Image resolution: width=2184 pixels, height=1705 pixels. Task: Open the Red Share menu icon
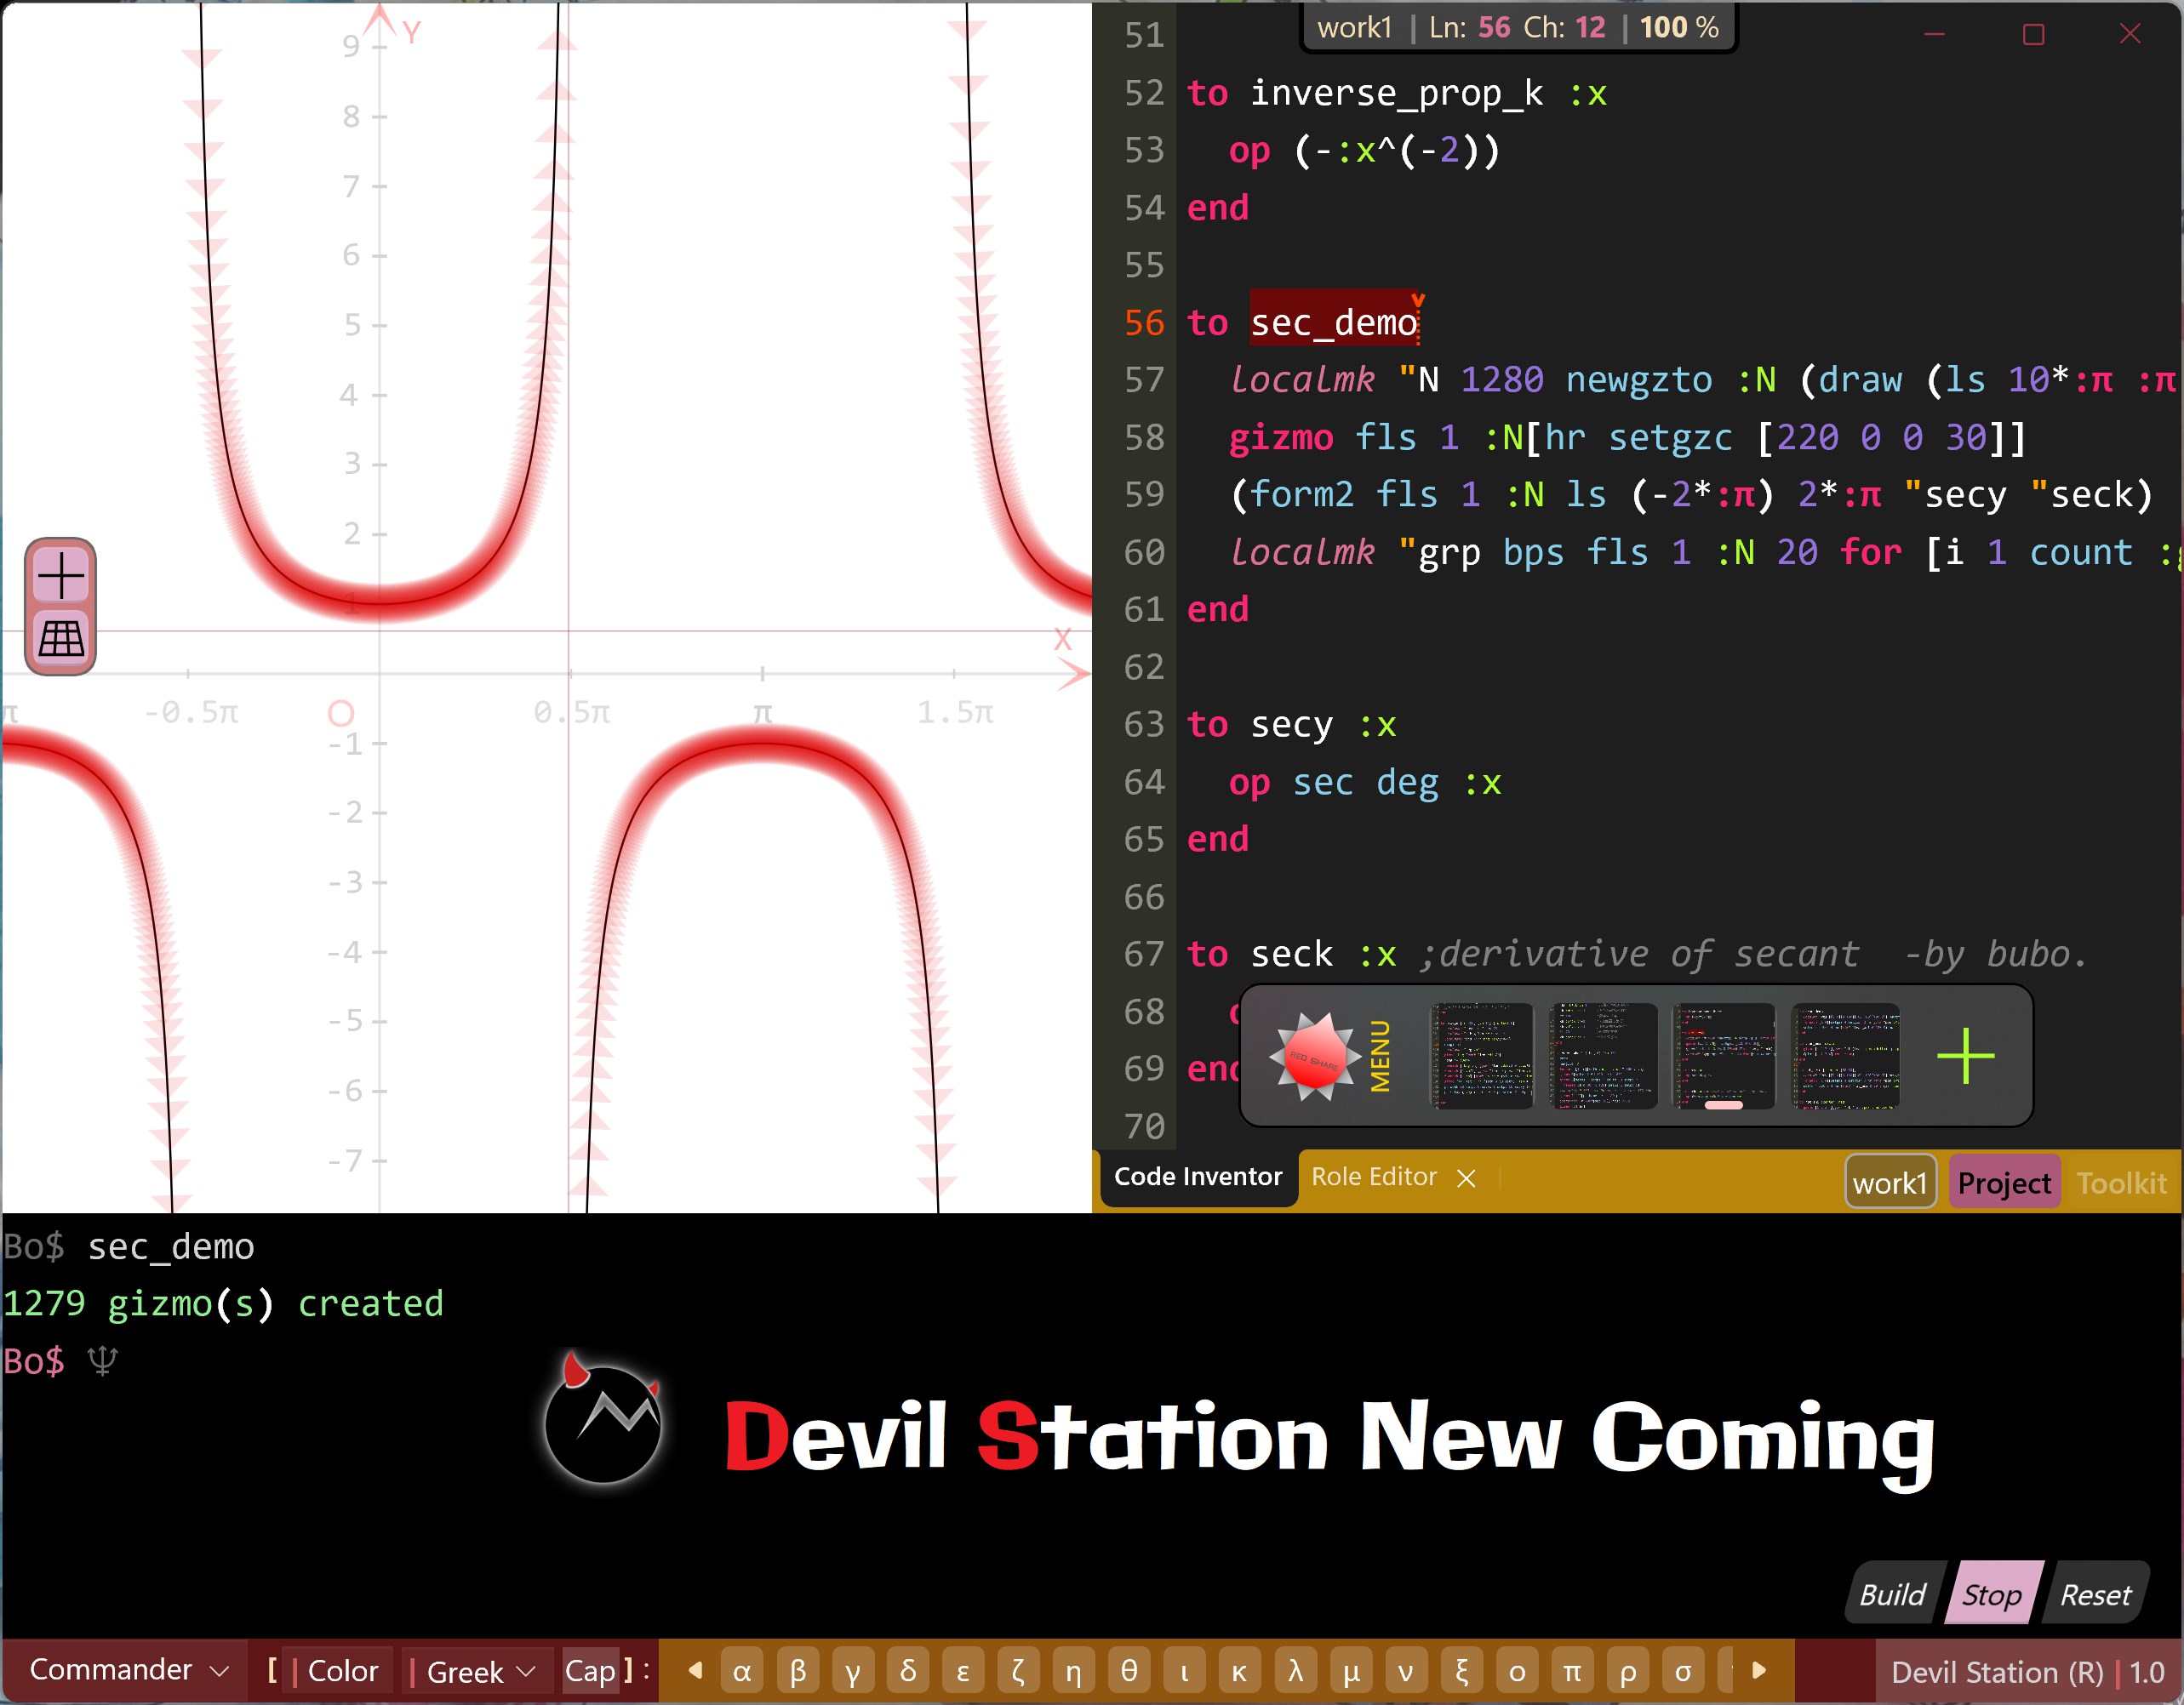pos(1314,1057)
